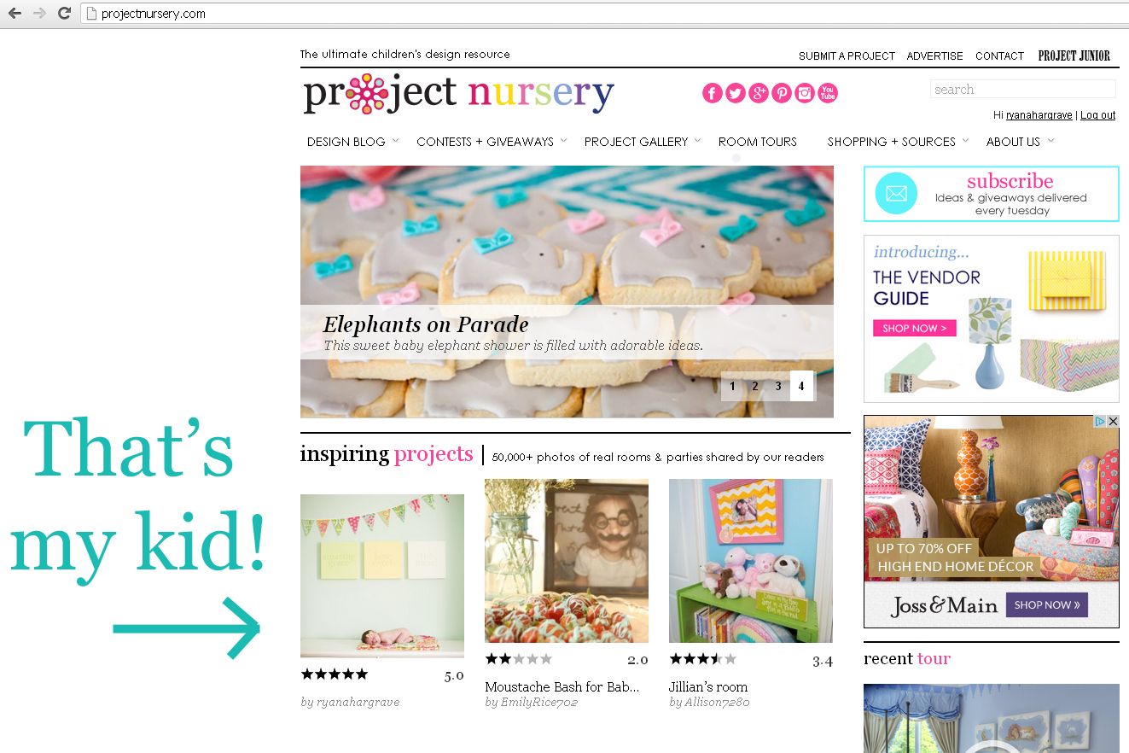Click the Log out link
Screen dimensions: 1129x753
click(1097, 115)
